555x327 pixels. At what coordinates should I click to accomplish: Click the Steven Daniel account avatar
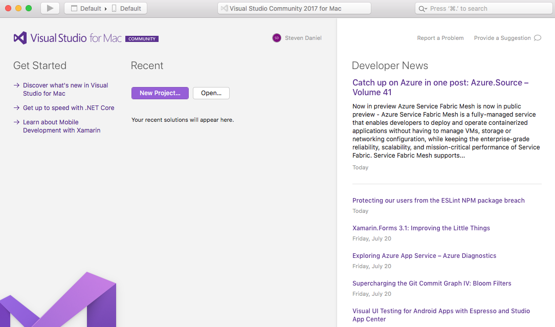[277, 38]
